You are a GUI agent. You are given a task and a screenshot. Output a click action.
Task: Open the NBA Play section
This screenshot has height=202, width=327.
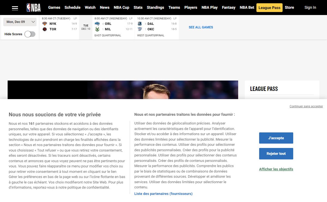(210, 7)
